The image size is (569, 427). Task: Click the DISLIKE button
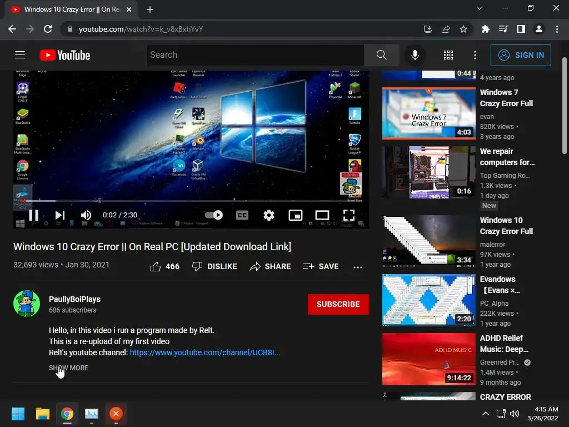tap(214, 266)
